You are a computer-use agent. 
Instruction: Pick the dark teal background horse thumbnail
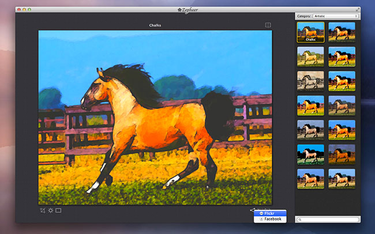[310, 154]
